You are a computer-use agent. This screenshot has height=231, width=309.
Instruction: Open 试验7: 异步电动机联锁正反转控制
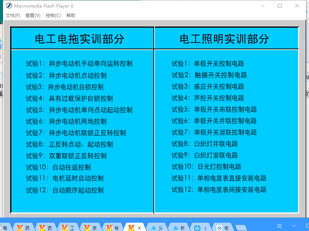click(x=76, y=133)
